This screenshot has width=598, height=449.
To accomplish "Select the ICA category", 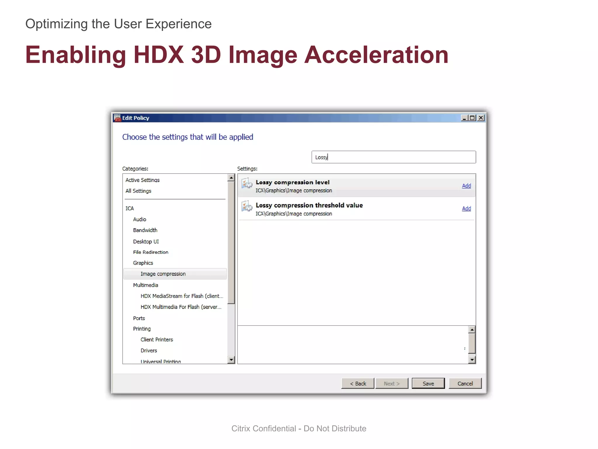I will pos(130,208).
